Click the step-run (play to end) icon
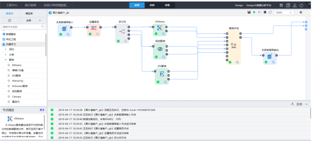Screen dimensions: 312x141 [259, 12]
